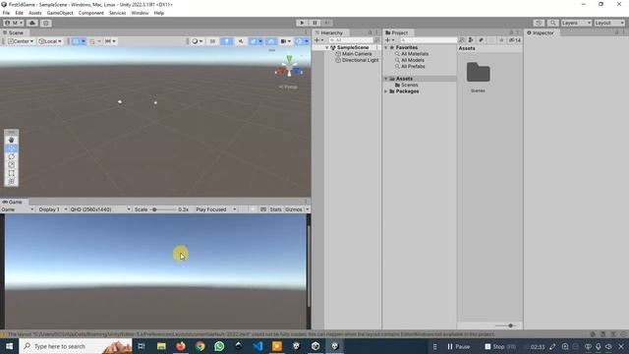The image size is (629, 354).
Task: Open the Window menu
Action: [x=140, y=13]
